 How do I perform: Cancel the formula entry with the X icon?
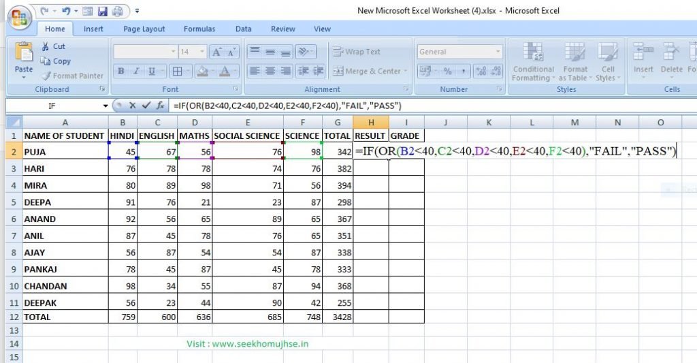pos(133,106)
